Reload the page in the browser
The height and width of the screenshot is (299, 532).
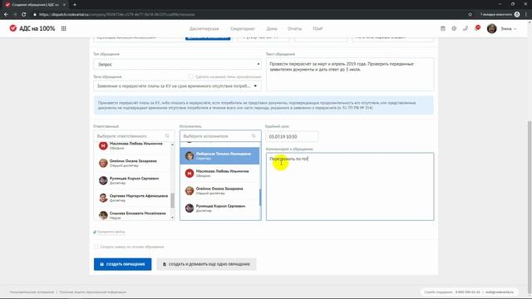click(24, 15)
